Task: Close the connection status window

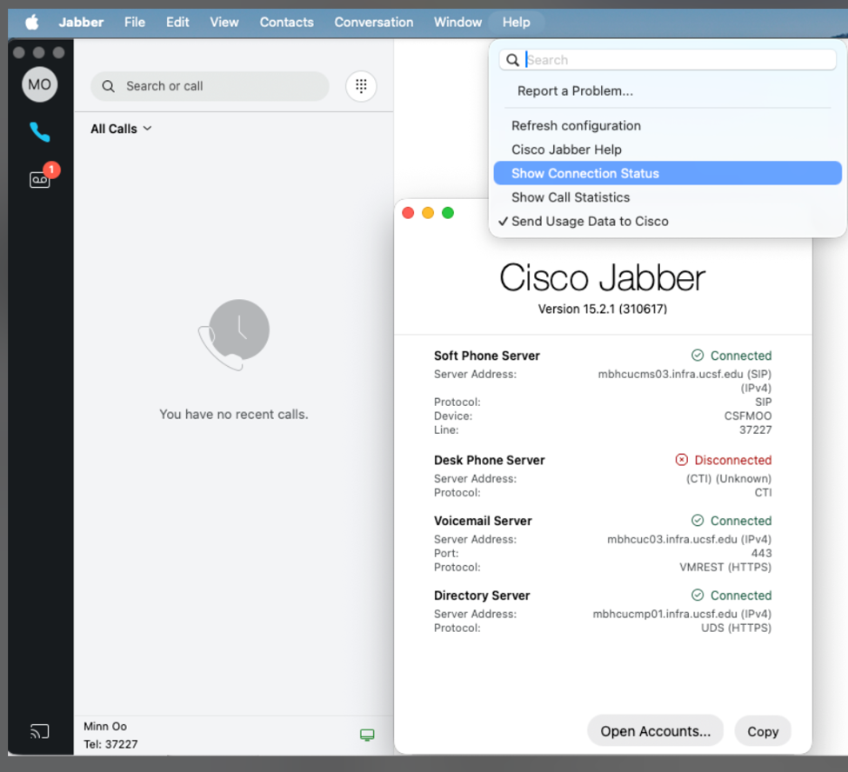Action: coord(408,213)
